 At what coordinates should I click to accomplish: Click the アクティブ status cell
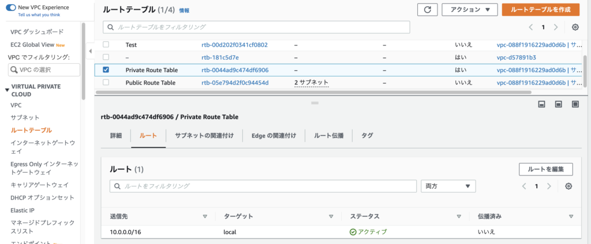point(368,232)
